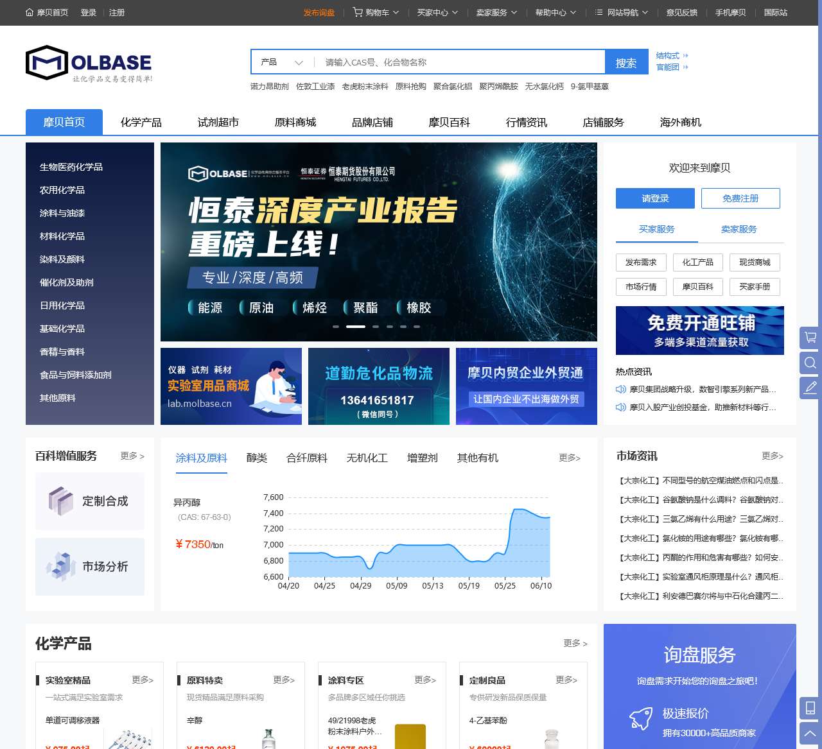Open the floating cart icon on right sidebar
The image size is (822, 749).
coord(810,337)
